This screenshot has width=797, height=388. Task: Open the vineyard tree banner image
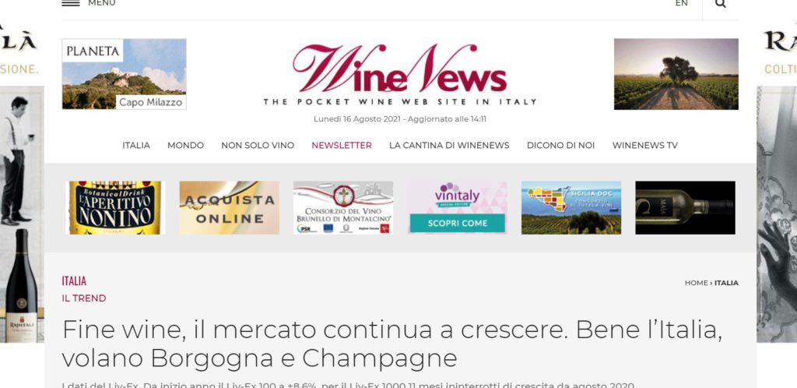pyautogui.click(x=676, y=74)
